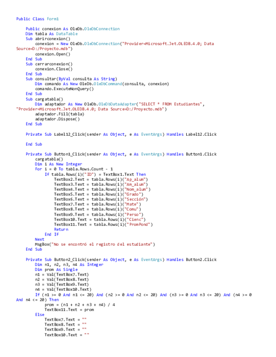Click the 'prom = (n1 + n2 + n3 + n4) / 4' line
The image size is (276, 357).
click(80, 305)
